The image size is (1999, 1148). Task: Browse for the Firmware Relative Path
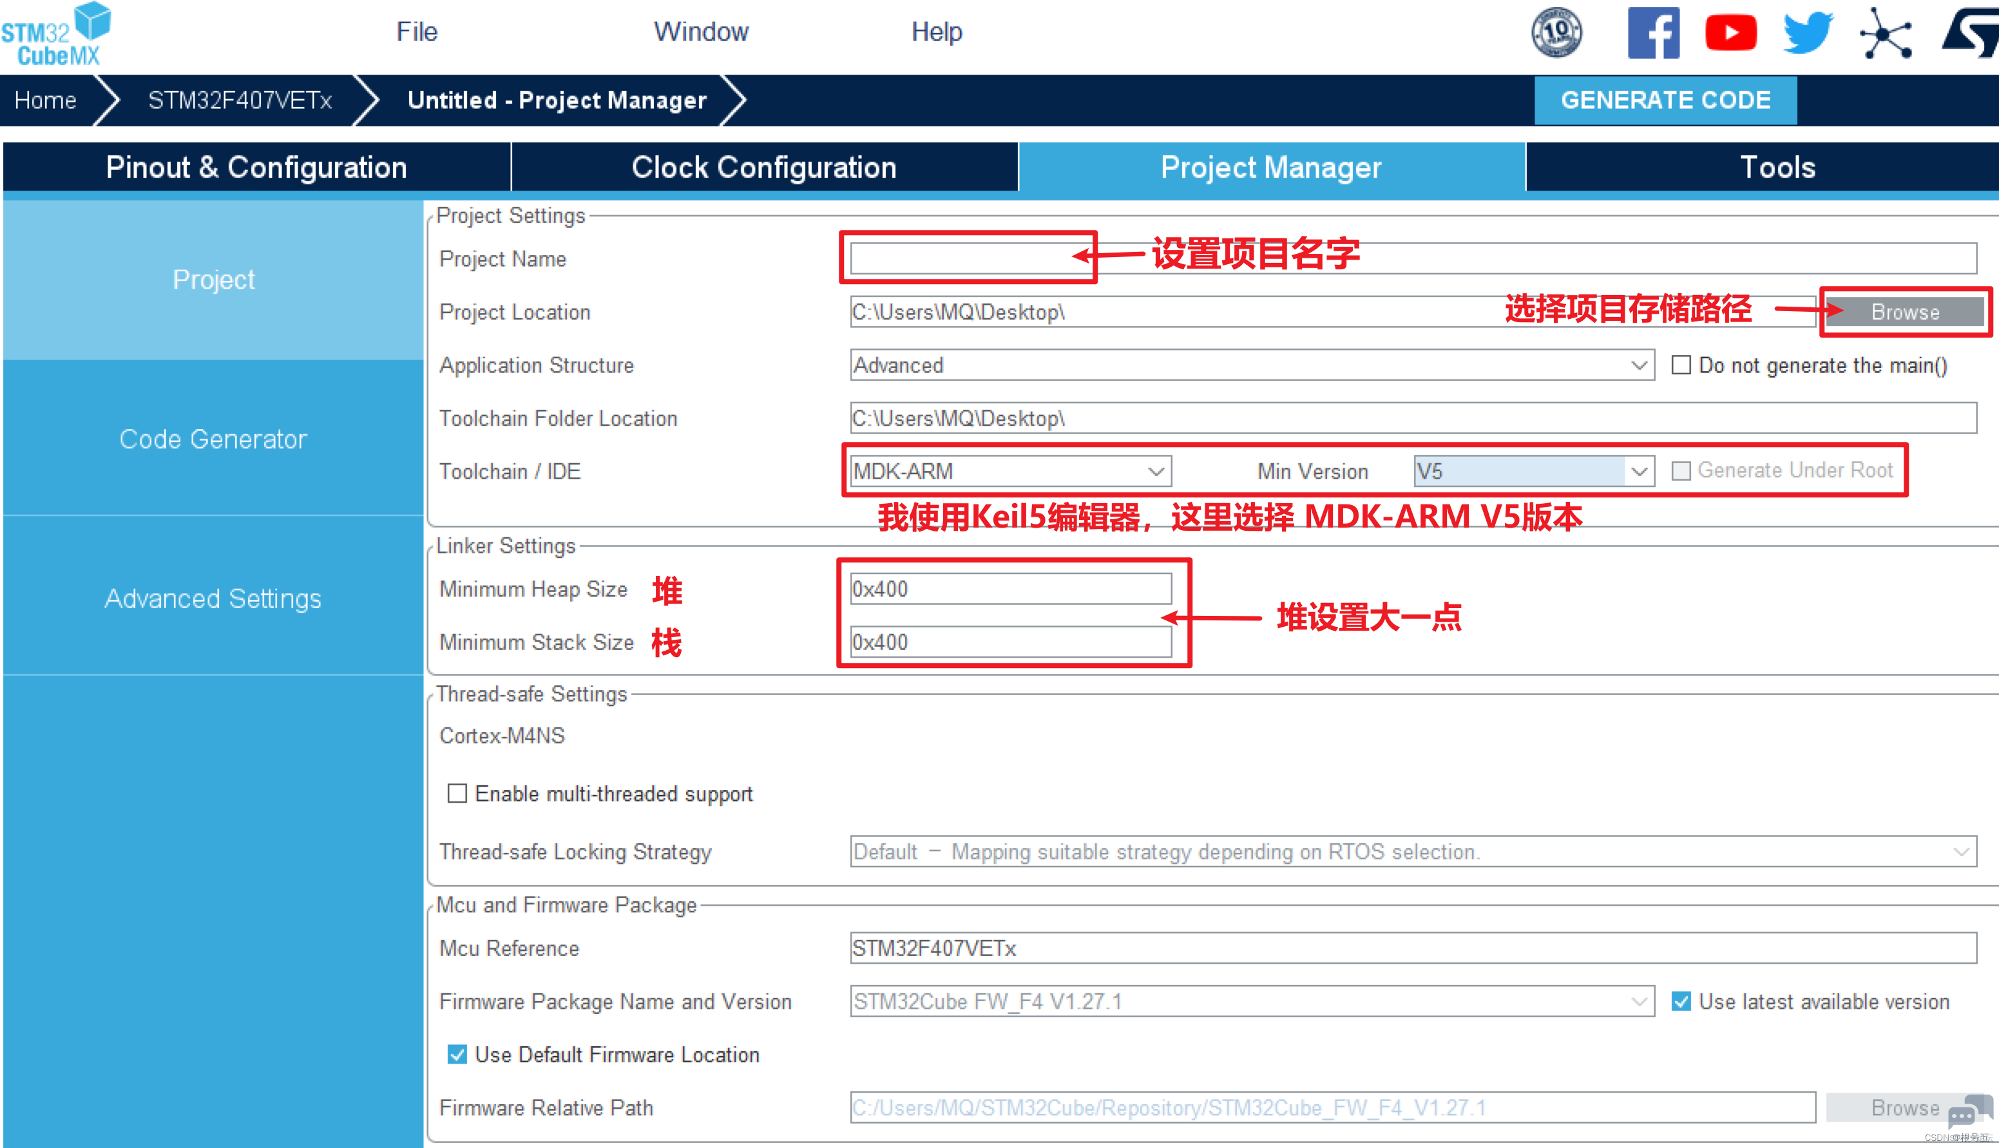point(1905,1108)
